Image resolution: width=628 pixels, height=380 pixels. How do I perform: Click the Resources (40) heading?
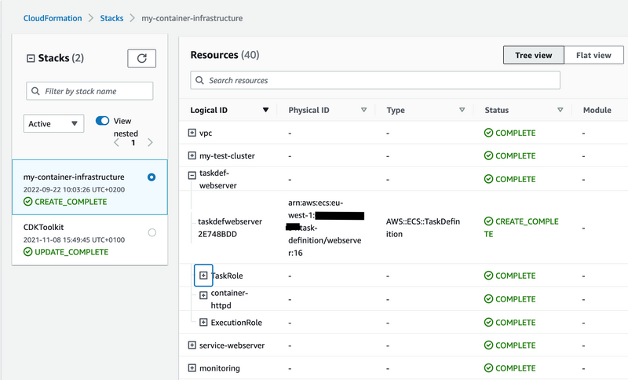tap(225, 55)
